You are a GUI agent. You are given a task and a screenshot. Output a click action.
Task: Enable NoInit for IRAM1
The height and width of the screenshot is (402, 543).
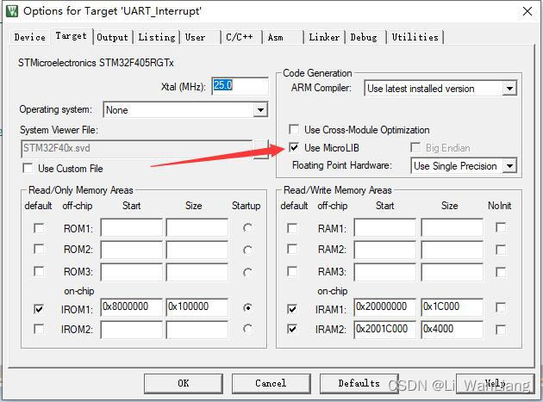click(x=501, y=307)
